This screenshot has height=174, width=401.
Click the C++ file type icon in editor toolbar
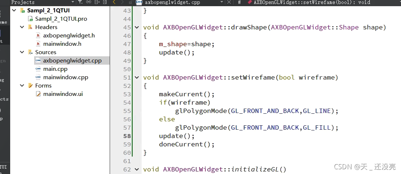[139, 2]
